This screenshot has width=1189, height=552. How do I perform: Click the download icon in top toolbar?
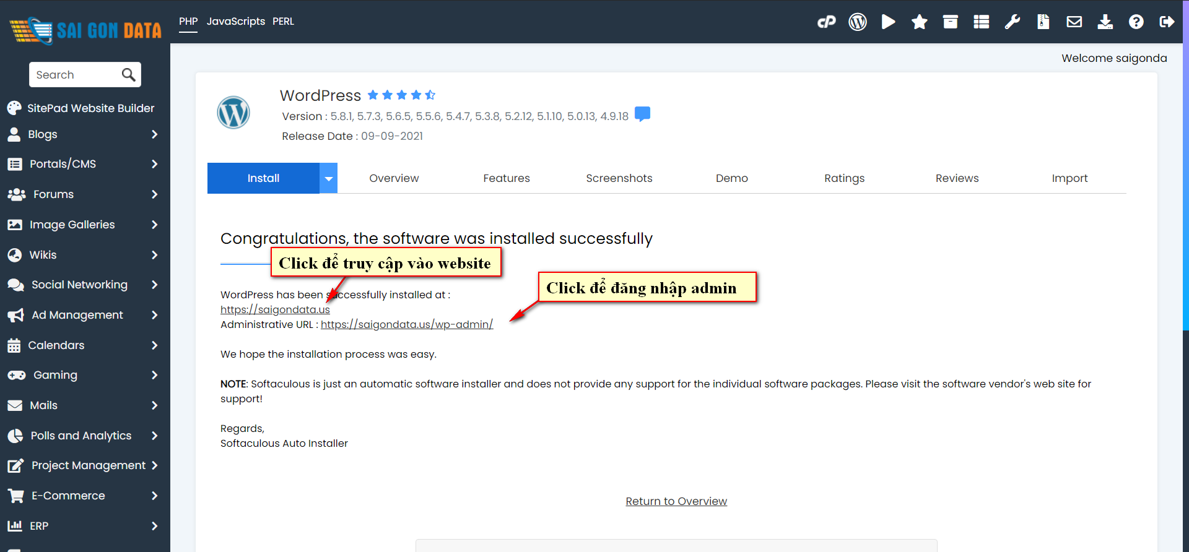coord(1105,22)
